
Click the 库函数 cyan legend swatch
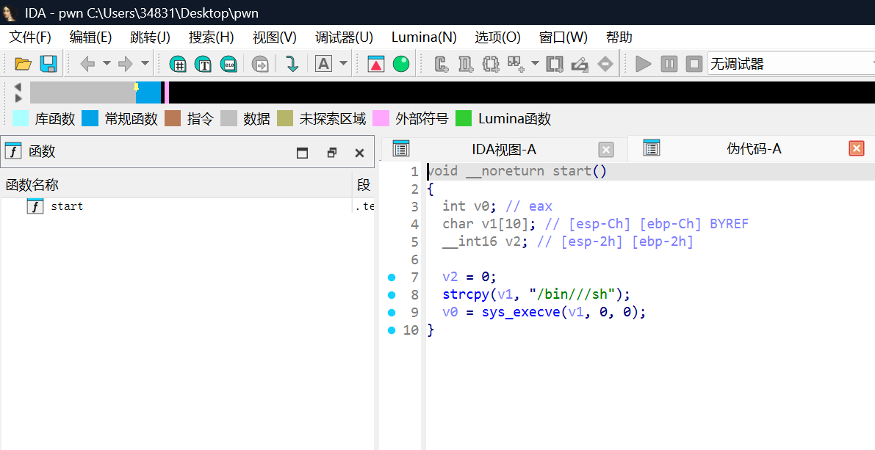tap(20, 118)
